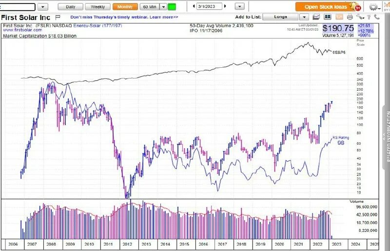
Task: Click the 96,600,000 volume scale label
Action: click(367, 207)
